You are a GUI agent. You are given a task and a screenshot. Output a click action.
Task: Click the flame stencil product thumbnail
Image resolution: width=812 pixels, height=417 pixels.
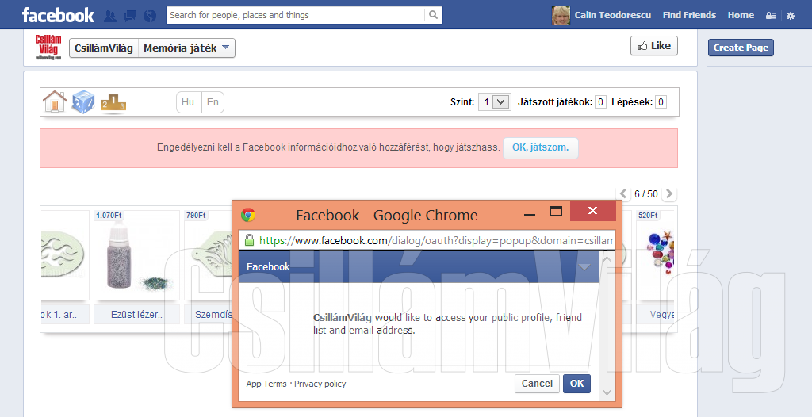pyautogui.click(x=64, y=254)
